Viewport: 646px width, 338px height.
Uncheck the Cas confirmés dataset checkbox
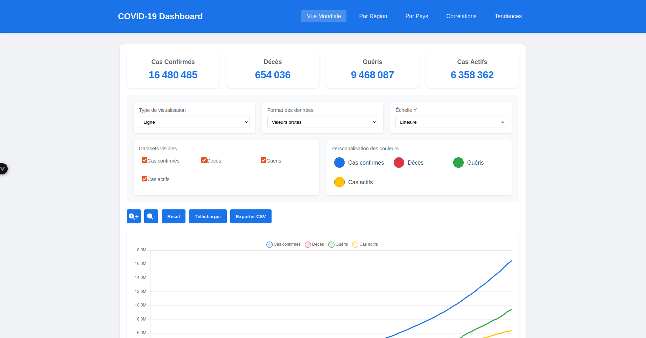click(x=145, y=160)
